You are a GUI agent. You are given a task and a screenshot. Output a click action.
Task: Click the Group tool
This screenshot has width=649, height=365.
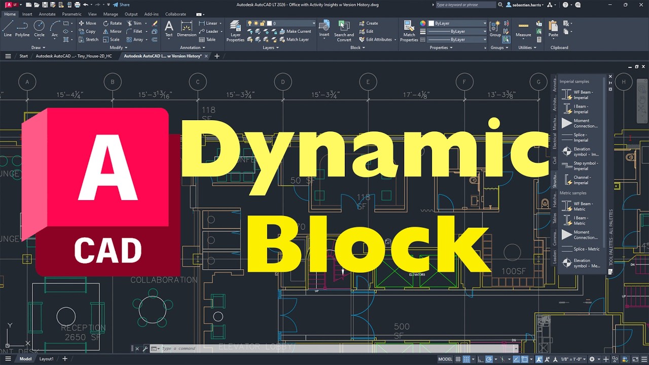click(x=495, y=29)
